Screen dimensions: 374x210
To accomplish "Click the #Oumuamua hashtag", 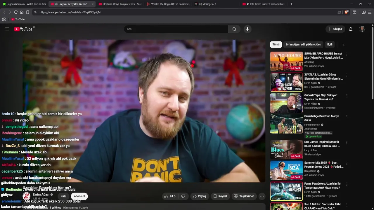I will coord(71,208).
